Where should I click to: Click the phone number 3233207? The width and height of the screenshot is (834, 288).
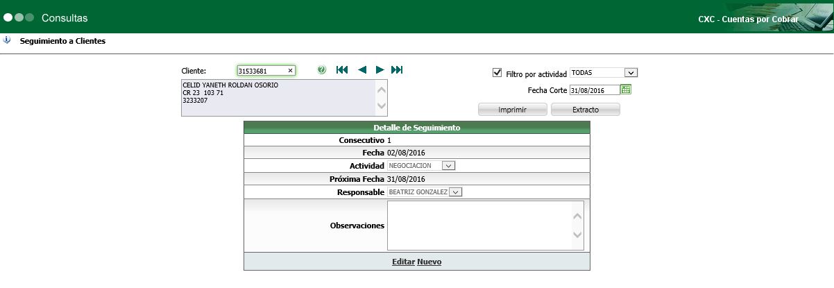pyautogui.click(x=195, y=101)
